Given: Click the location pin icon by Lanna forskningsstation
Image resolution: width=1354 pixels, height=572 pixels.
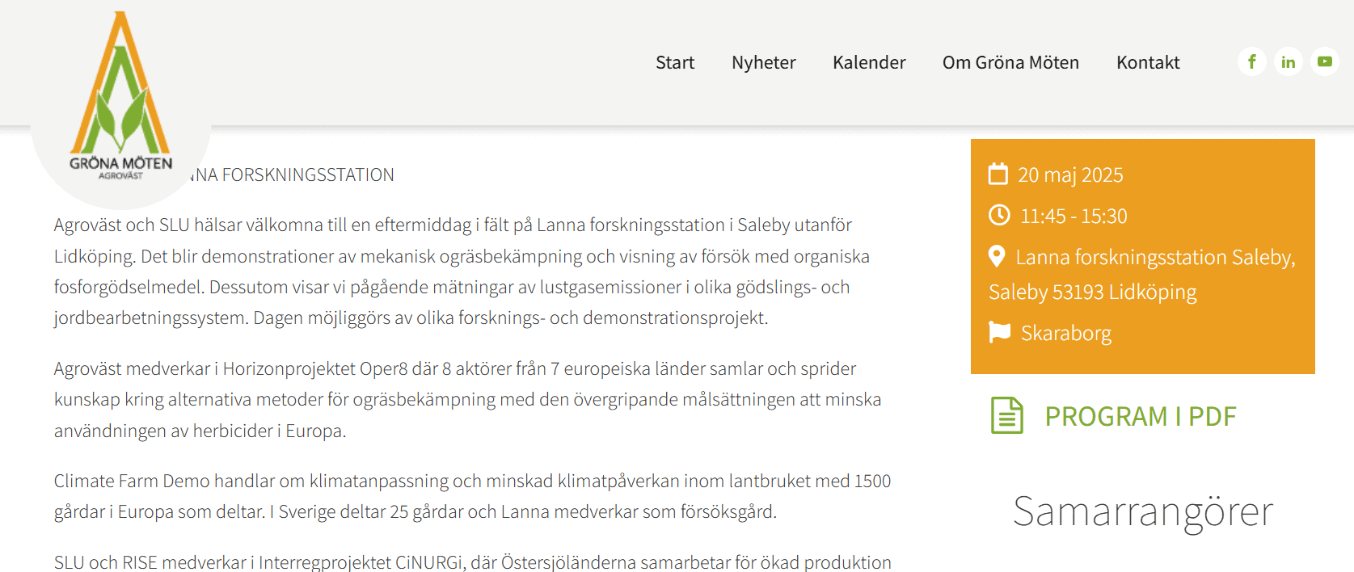Looking at the screenshot, I should click(997, 256).
